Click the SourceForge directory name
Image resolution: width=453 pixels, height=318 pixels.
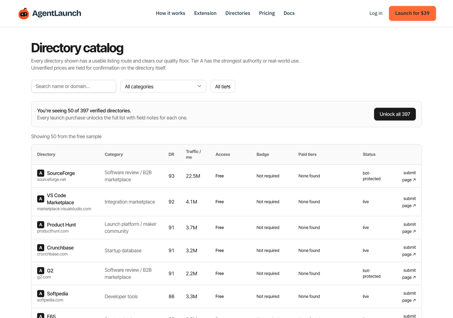click(61, 173)
